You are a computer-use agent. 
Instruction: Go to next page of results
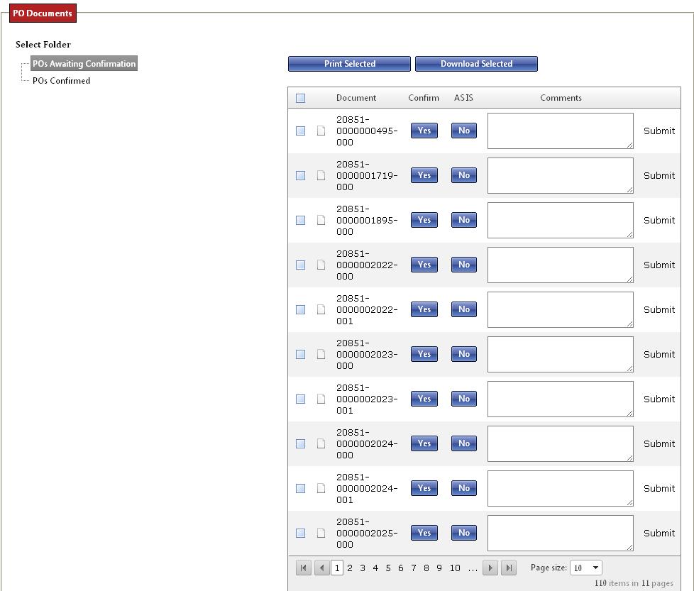point(490,568)
